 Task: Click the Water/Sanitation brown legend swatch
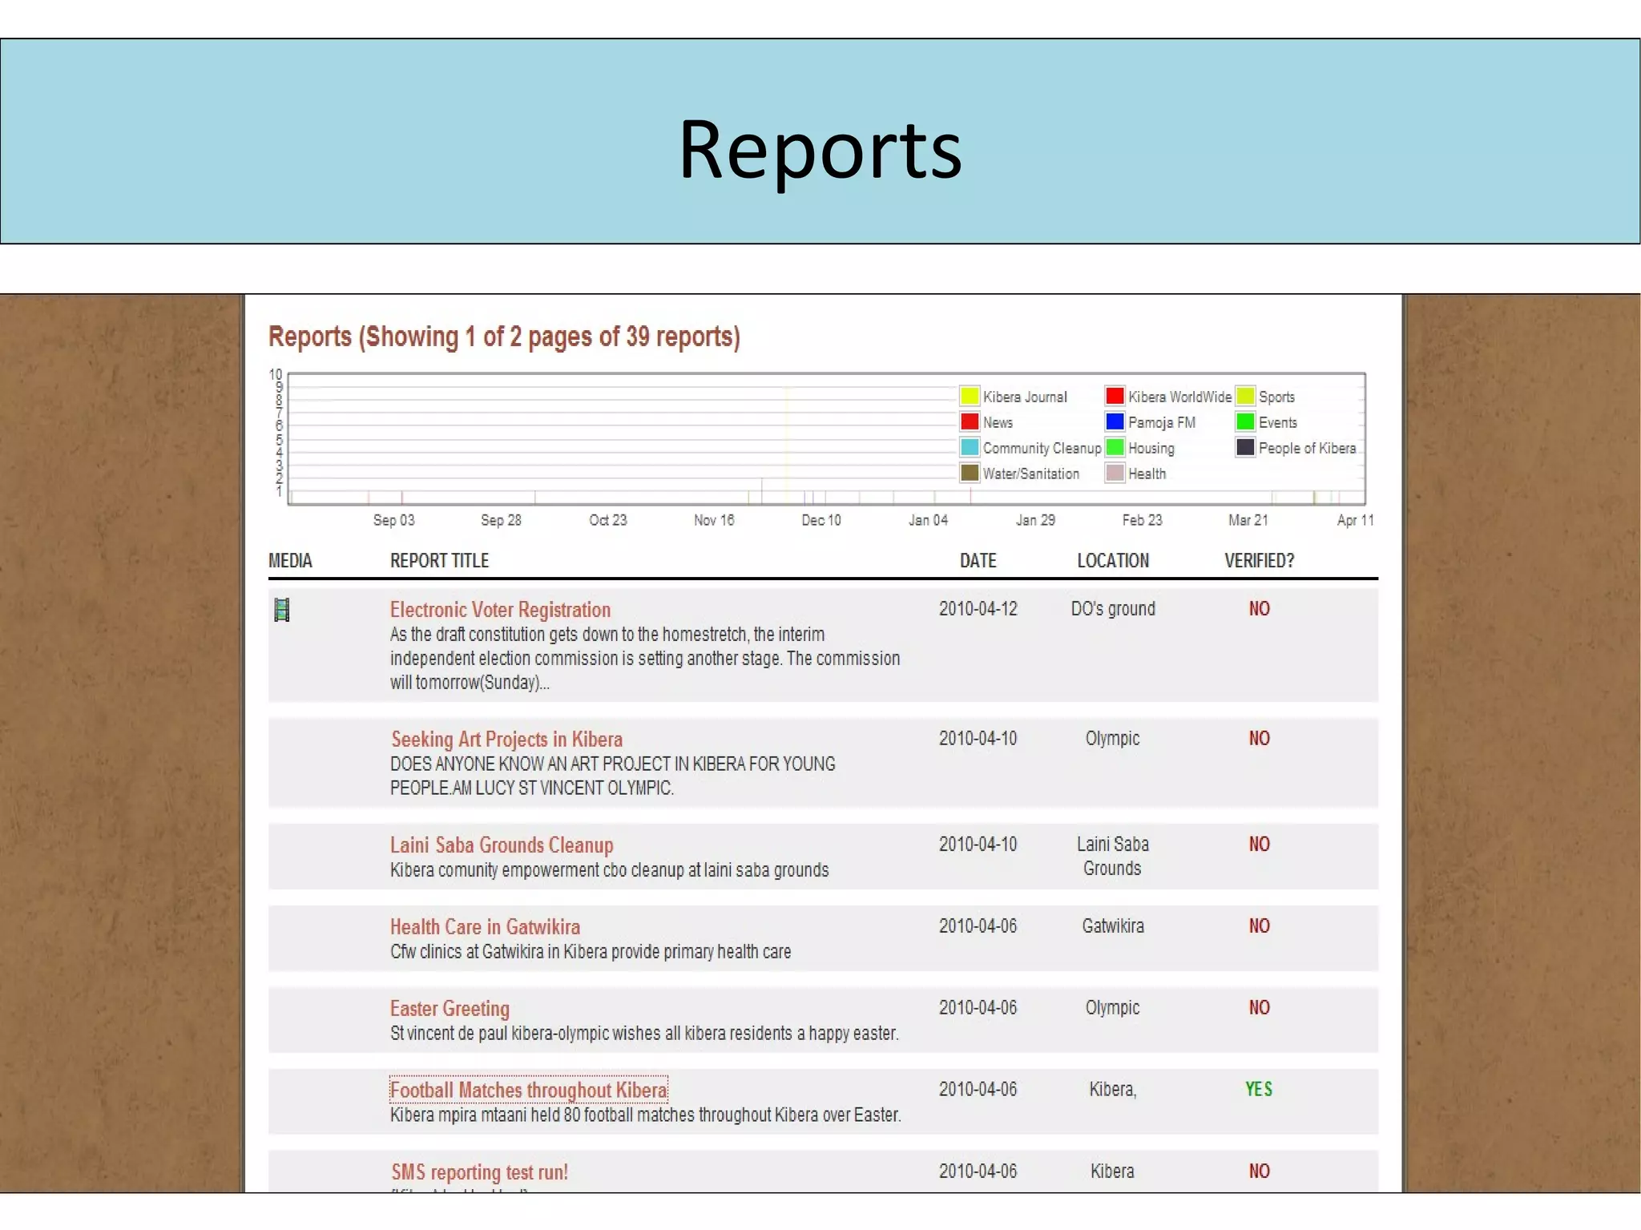click(970, 473)
